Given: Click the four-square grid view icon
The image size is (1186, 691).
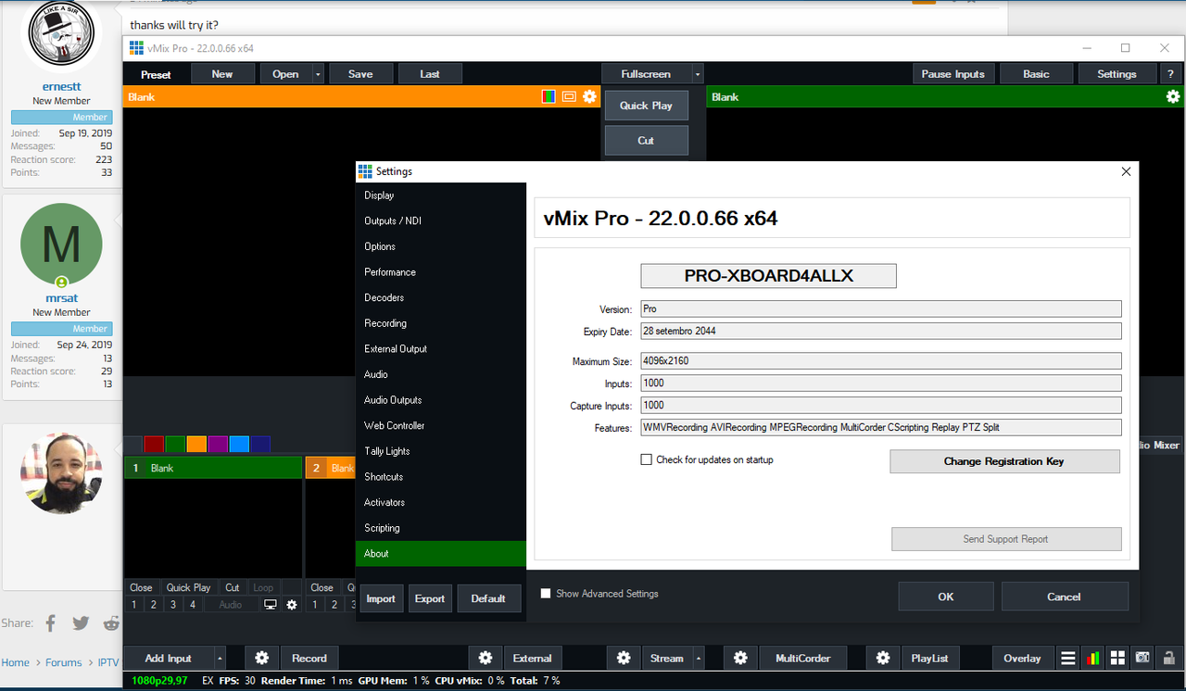Looking at the screenshot, I should tap(1118, 659).
